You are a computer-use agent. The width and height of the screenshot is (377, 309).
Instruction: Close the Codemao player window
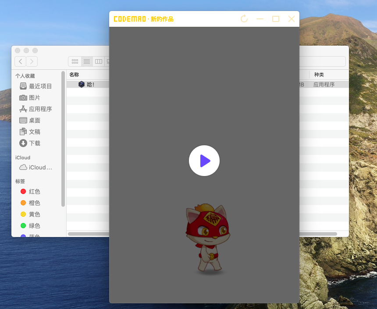click(x=292, y=19)
